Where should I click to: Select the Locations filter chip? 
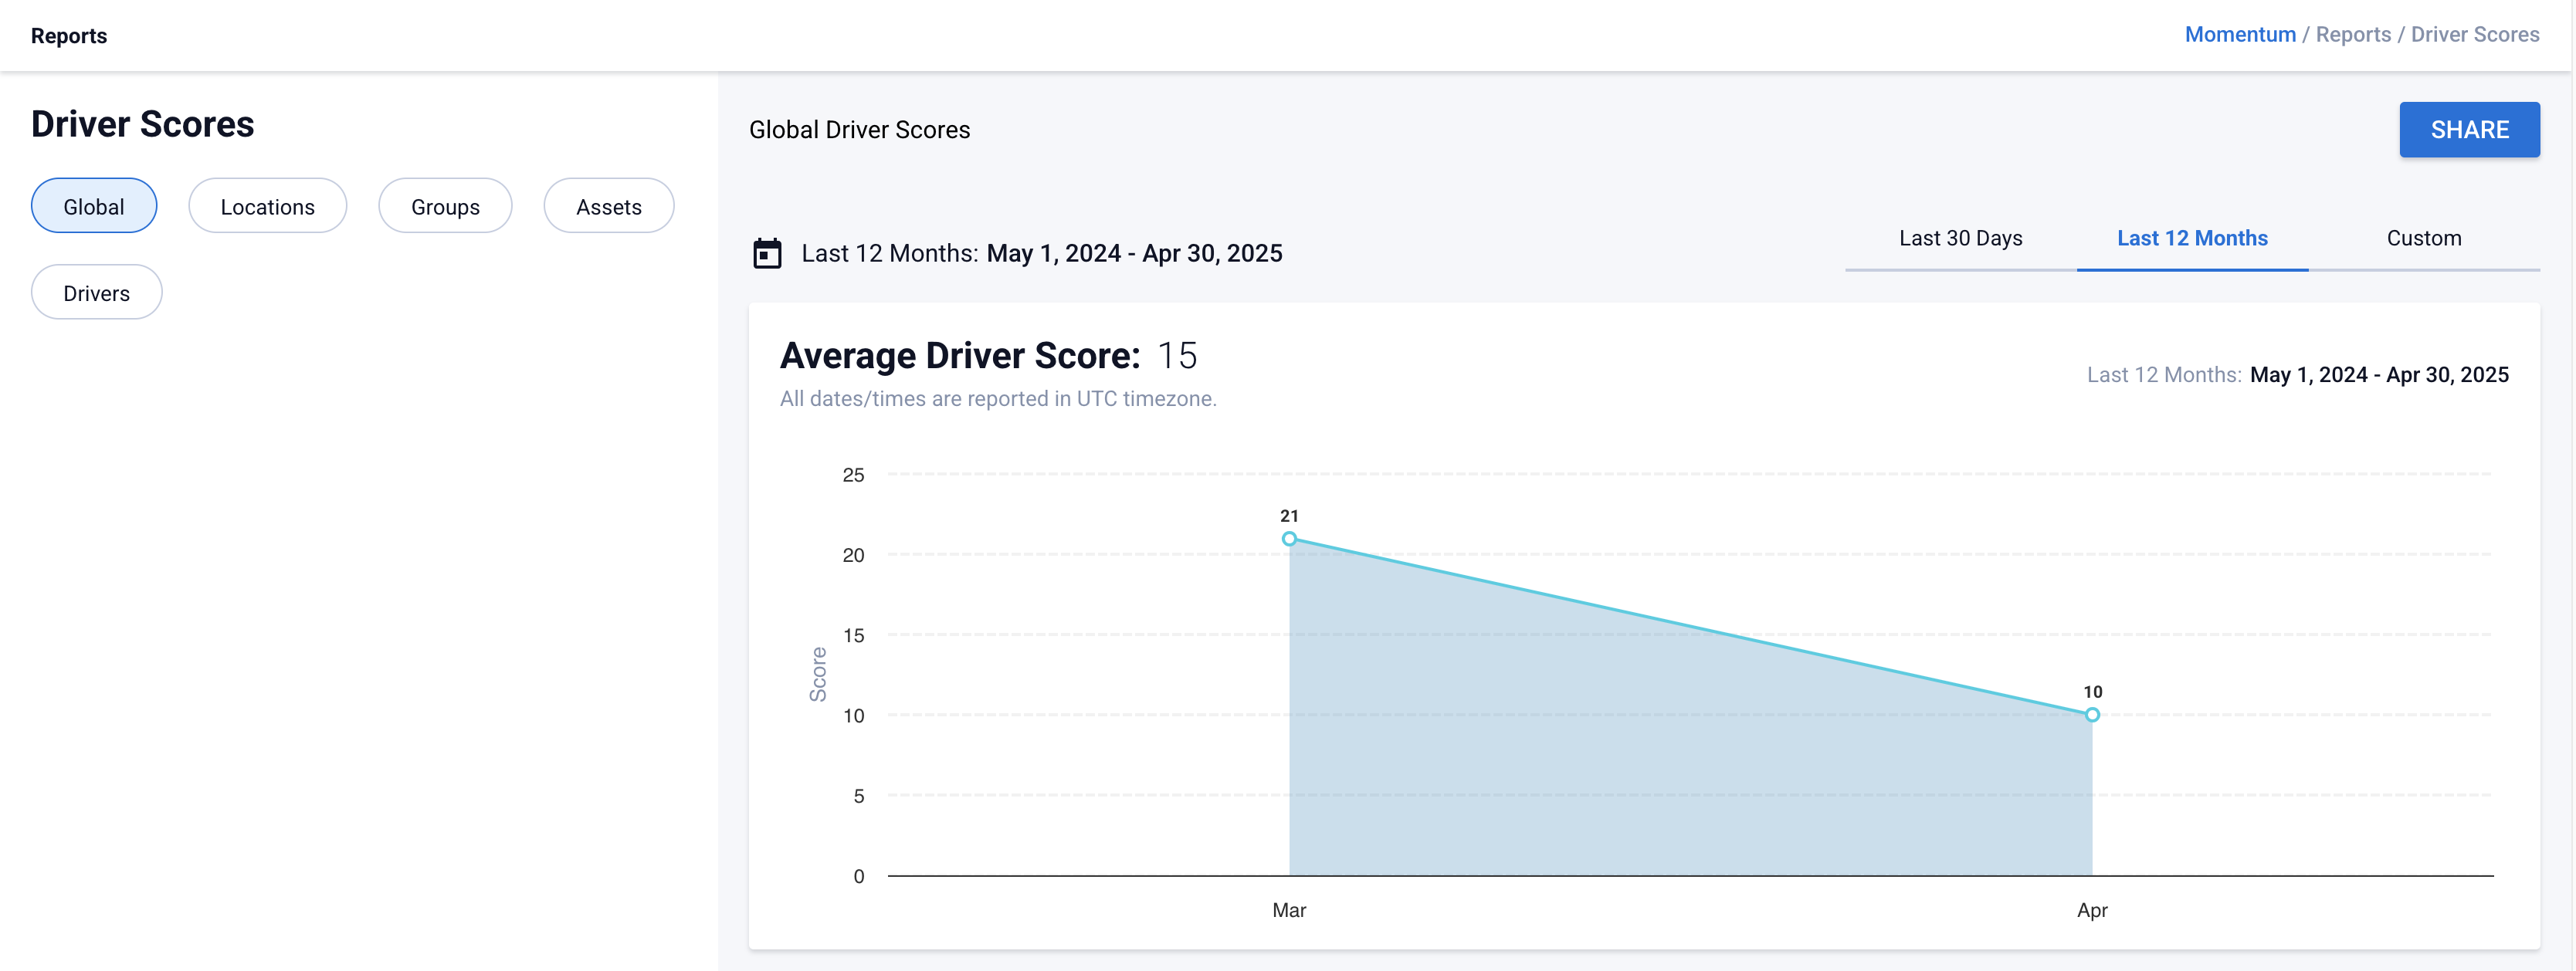pos(267,206)
